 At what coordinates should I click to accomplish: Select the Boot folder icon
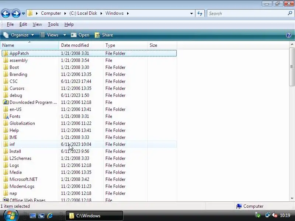point(6,67)
